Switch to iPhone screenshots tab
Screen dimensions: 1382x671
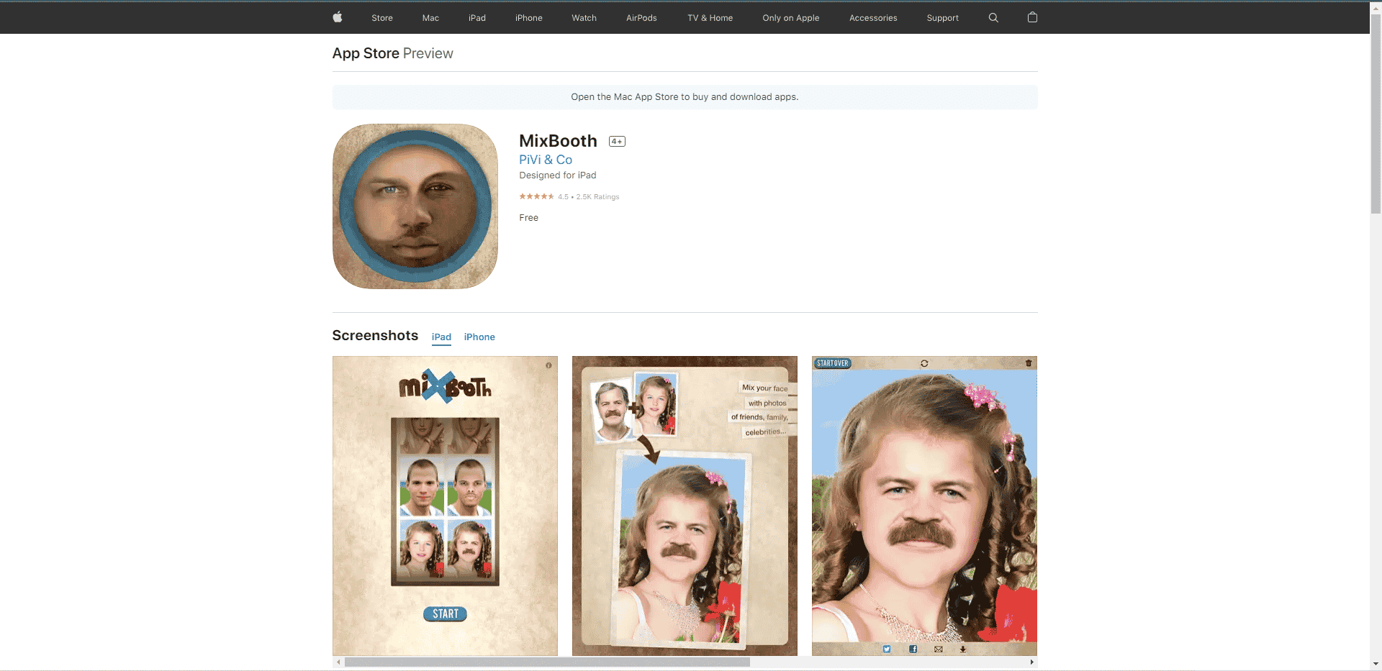pyautogui.click(x=479, y=337)
